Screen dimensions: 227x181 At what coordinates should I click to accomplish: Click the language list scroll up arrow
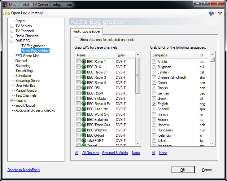click(x=212, y=54)
